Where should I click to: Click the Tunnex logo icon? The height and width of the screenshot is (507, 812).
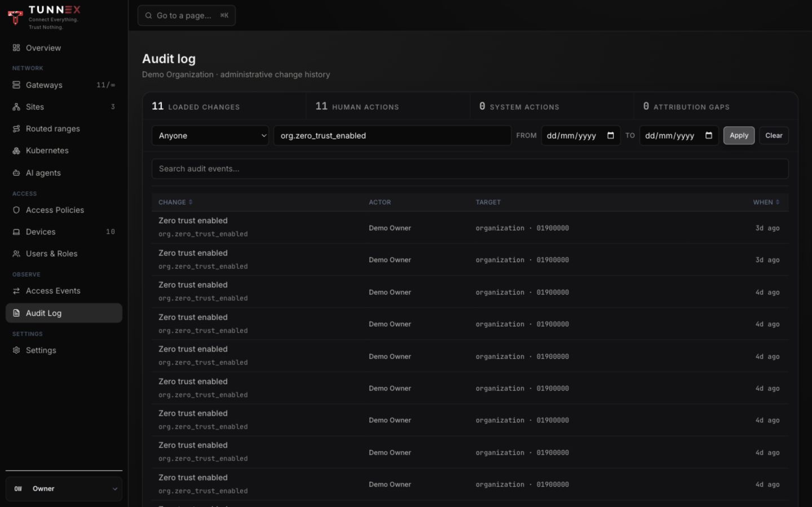pyautogui.click(x=15, y=17)
